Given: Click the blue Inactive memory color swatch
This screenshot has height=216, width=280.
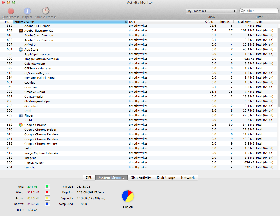Looking at the screenshot, I should pos(47,204).
